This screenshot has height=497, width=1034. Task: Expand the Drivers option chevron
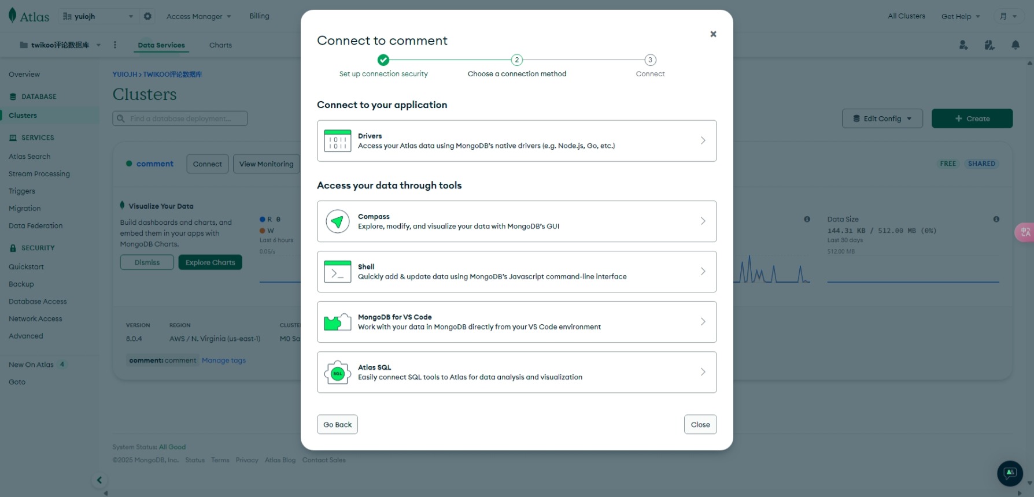coord(703,140)
